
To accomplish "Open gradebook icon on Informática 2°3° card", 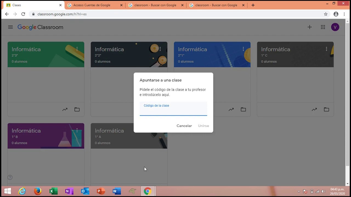I will coord(65,109).
